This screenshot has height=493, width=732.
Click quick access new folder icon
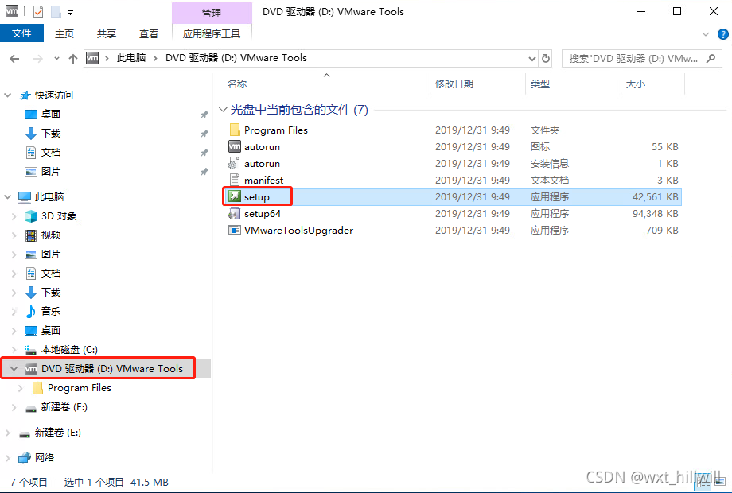[56, 12]
